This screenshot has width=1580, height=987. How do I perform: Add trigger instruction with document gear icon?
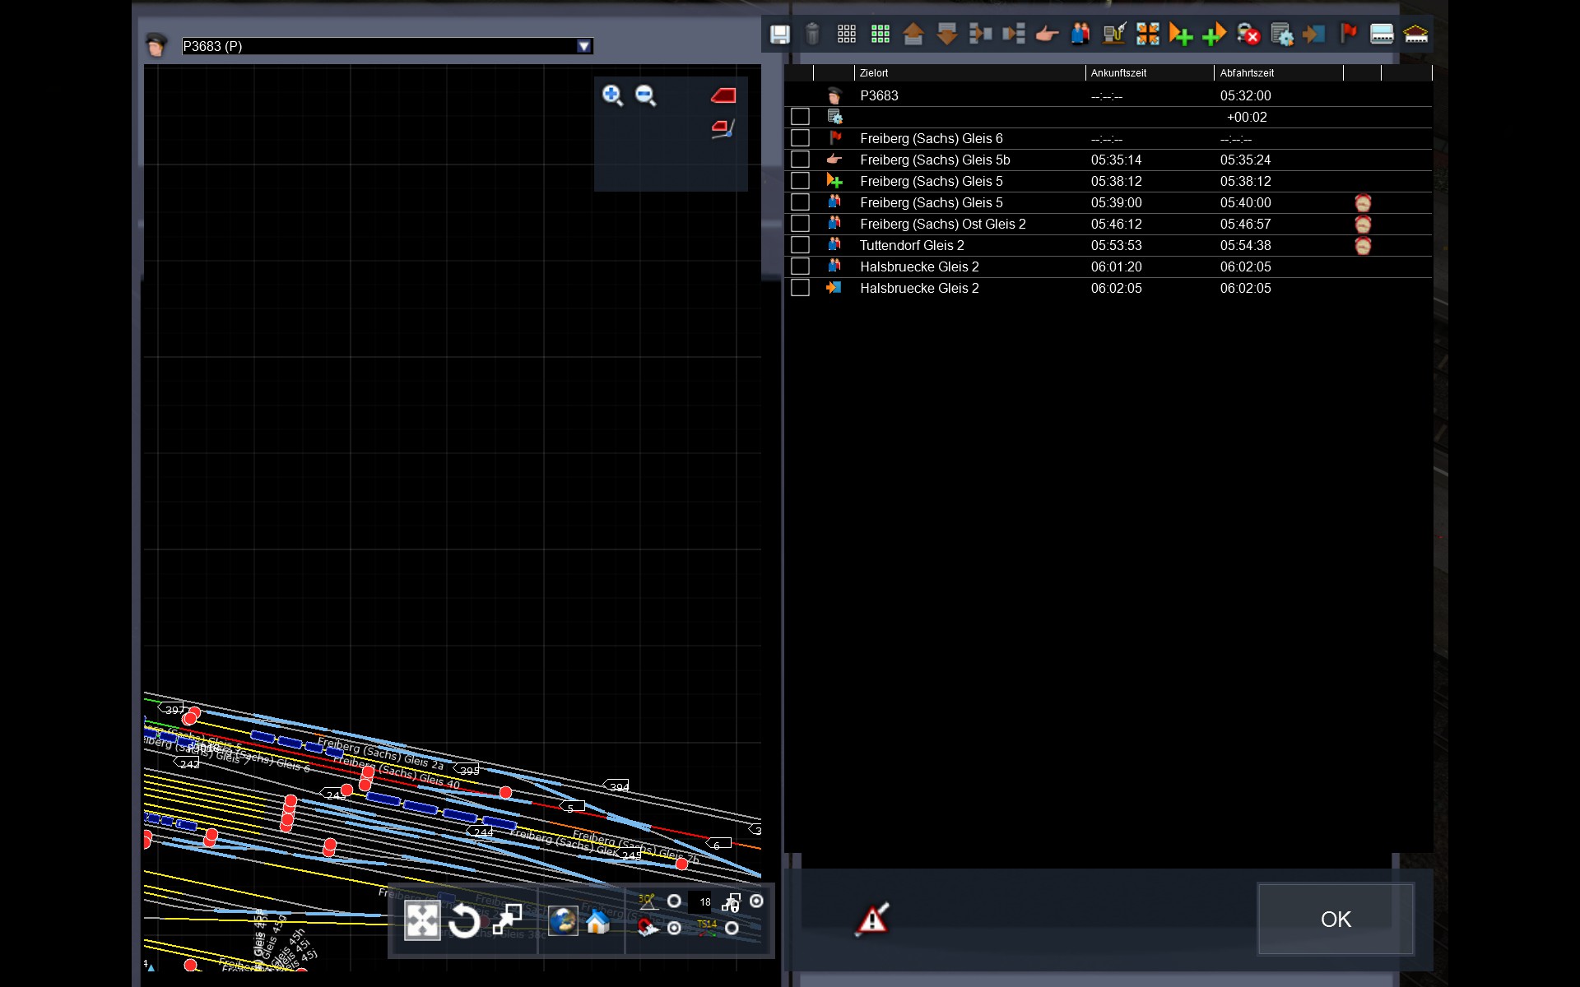(x=1282, y=34)
